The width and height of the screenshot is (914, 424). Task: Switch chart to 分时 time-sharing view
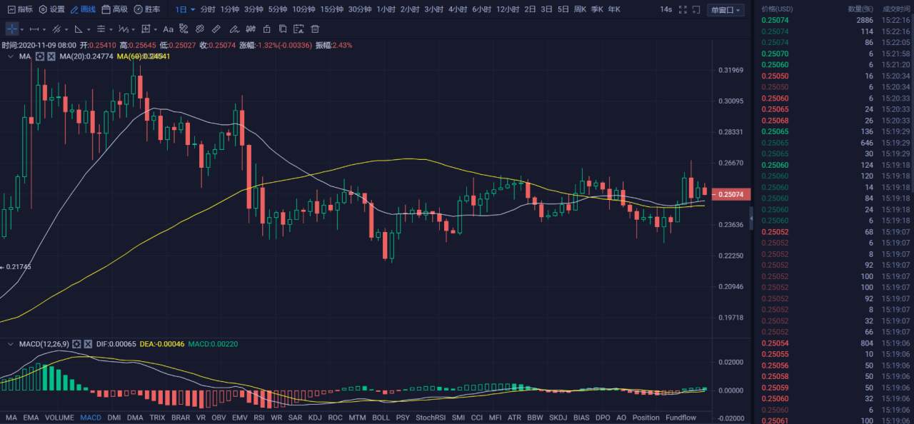(208, 10)
